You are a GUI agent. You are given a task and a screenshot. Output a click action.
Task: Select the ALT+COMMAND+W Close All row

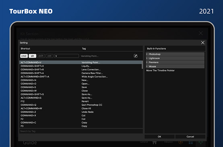point(81,109)
